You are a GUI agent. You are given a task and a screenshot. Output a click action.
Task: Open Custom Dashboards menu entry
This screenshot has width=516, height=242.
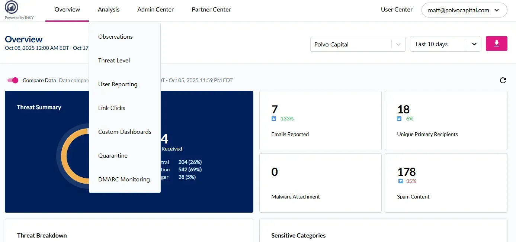click(x=125, y=132)
